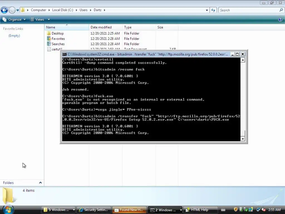
Task: Expand the 5 Windows group arrow
Action: pyautogui.click(x=74, y=210)
